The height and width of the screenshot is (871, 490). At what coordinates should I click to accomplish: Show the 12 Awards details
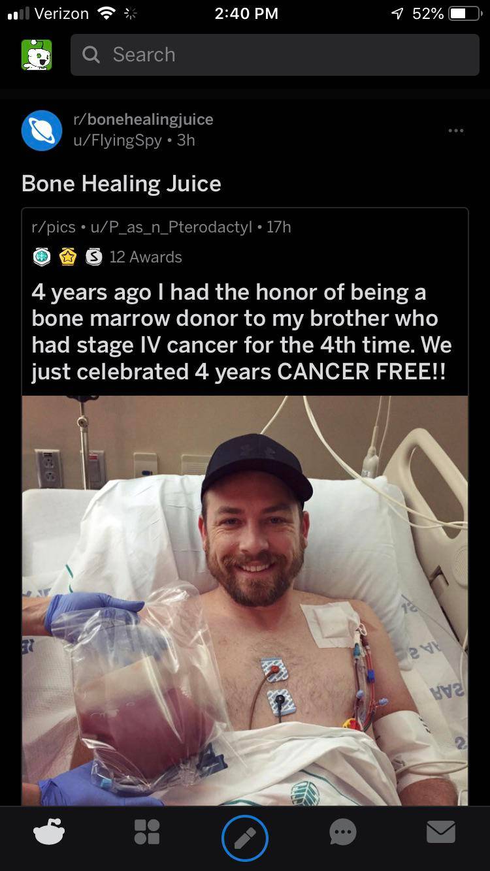146,257
